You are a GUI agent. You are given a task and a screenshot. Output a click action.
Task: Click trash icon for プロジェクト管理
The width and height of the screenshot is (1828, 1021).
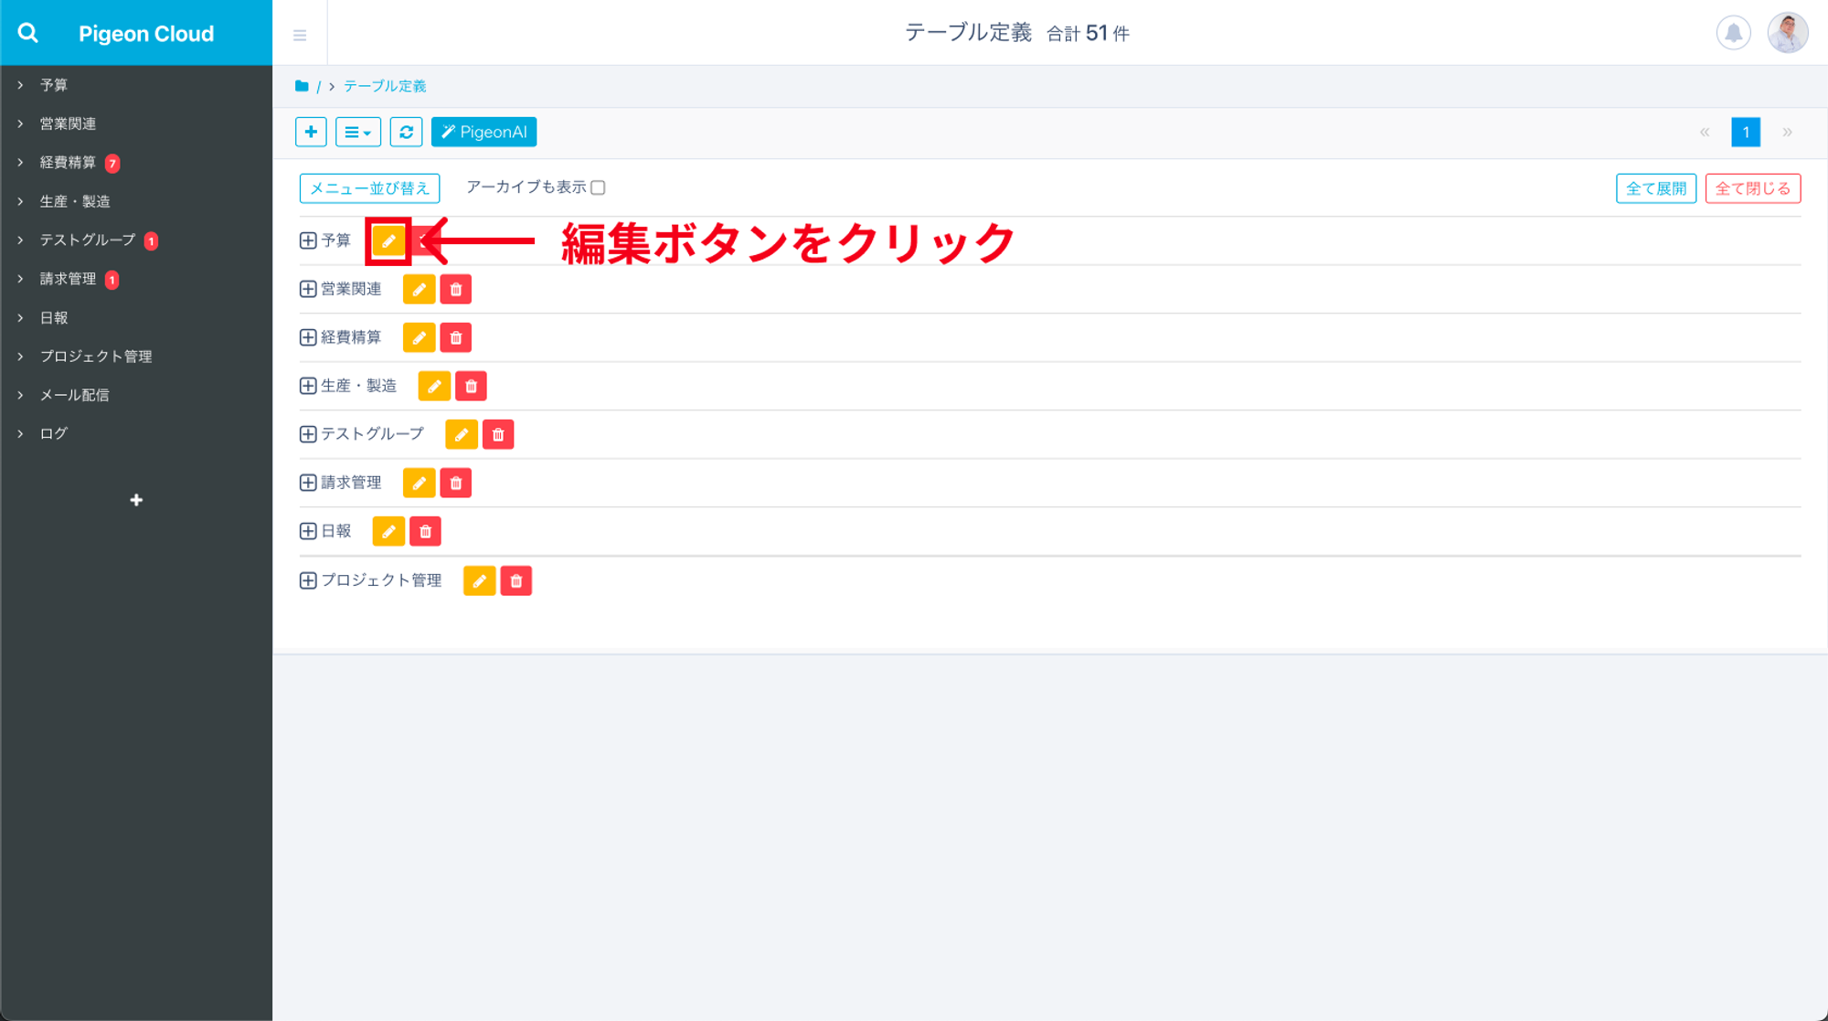515,581
